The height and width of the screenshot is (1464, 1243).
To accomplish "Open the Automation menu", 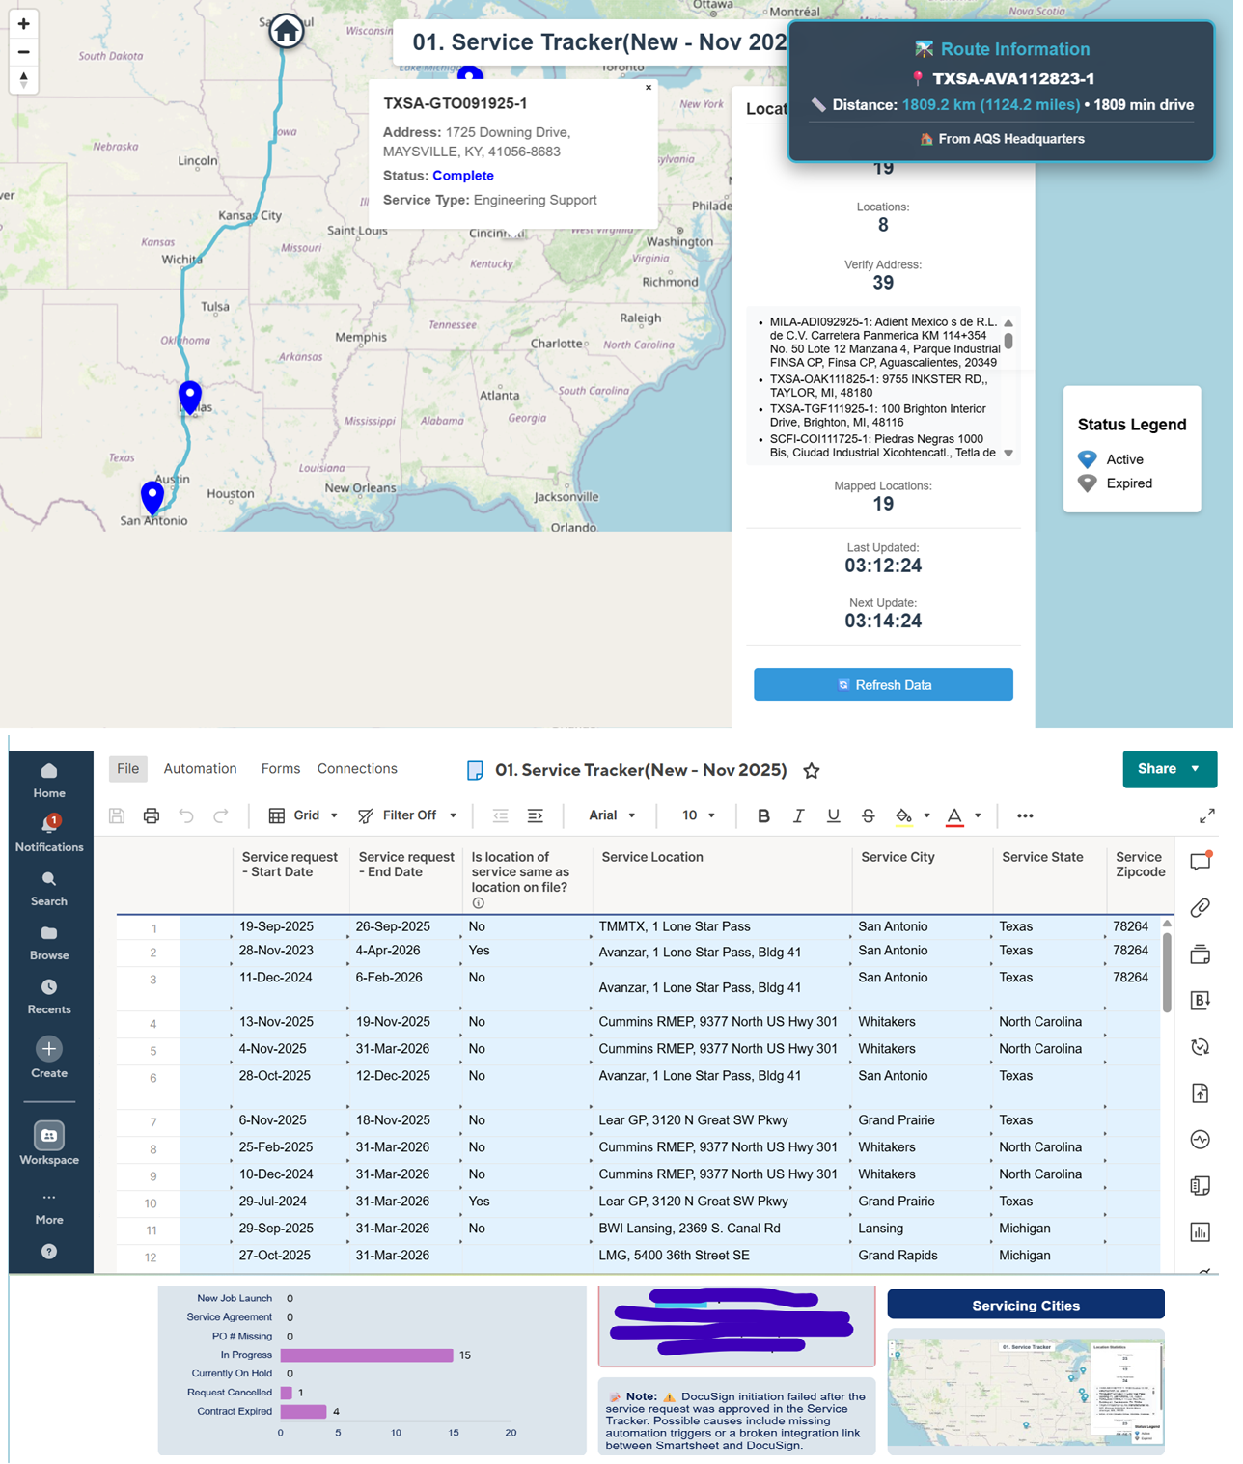I will pyautogui.click(x=200, y=768).
